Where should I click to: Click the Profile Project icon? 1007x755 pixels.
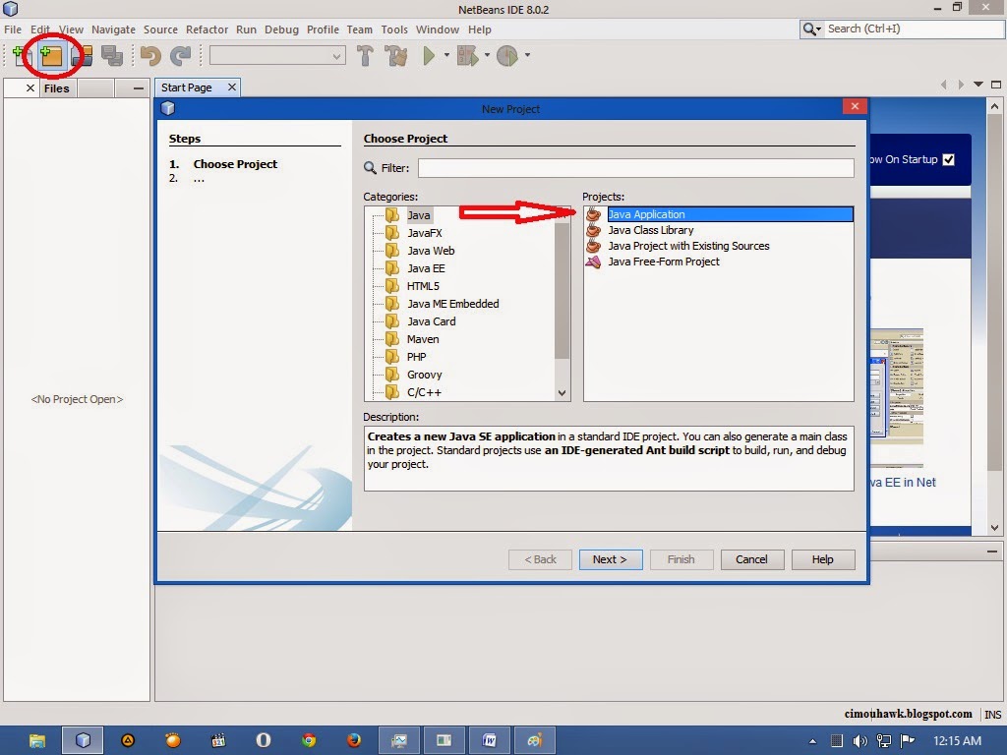pos(506,56)
